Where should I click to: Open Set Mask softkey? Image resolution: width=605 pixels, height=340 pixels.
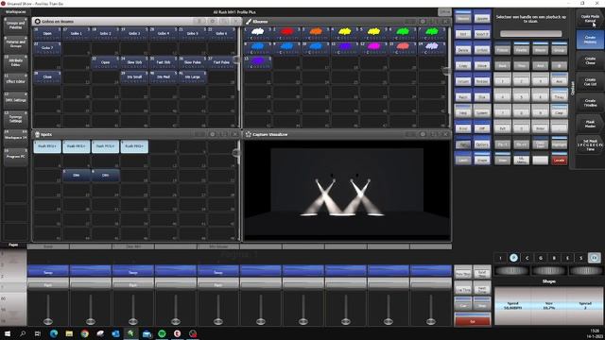(590, 144)
